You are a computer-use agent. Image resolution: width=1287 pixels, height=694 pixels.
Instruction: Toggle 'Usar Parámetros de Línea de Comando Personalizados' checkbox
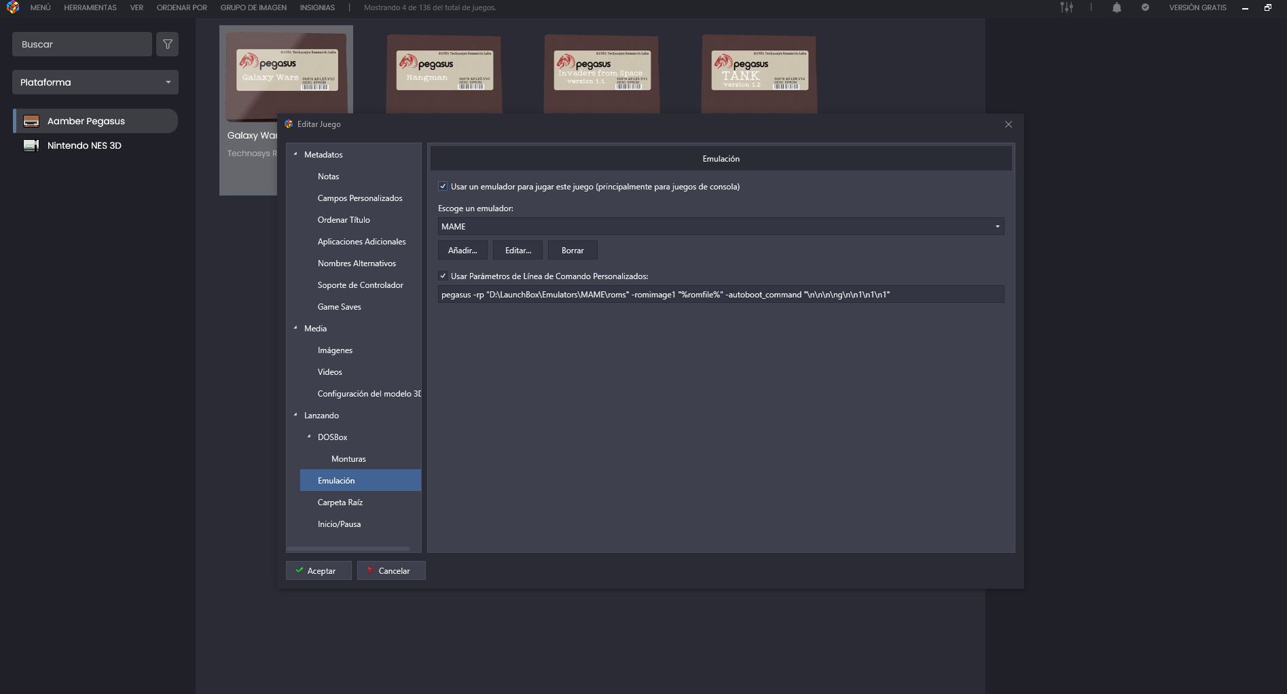click(443, 276)
